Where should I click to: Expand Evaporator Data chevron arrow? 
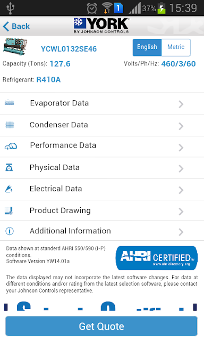pyautogui.click(x=181, y=104)
